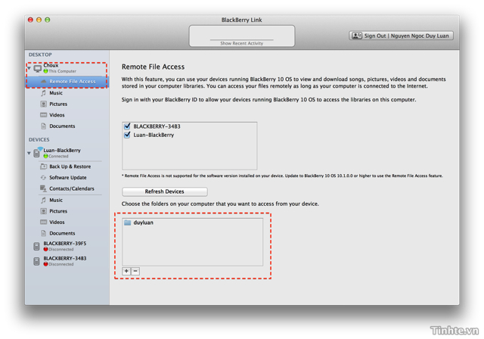The width and height of the screenshot is (484, 339).
Task: Uncheck the BLACKBERRY-34B3 checkbox
Action: click(127, 126)
